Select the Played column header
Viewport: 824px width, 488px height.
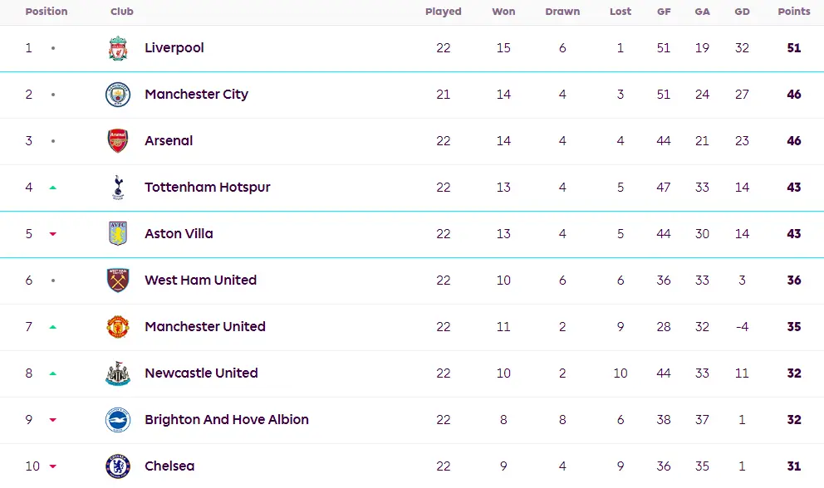443,12
